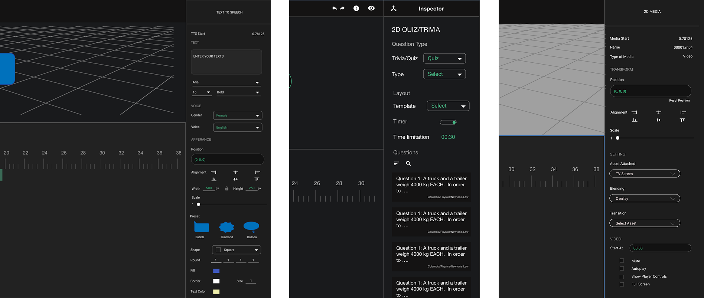Check the Full Screen checkbox
The image size is (704, 298).
click(x=622, y=284)
